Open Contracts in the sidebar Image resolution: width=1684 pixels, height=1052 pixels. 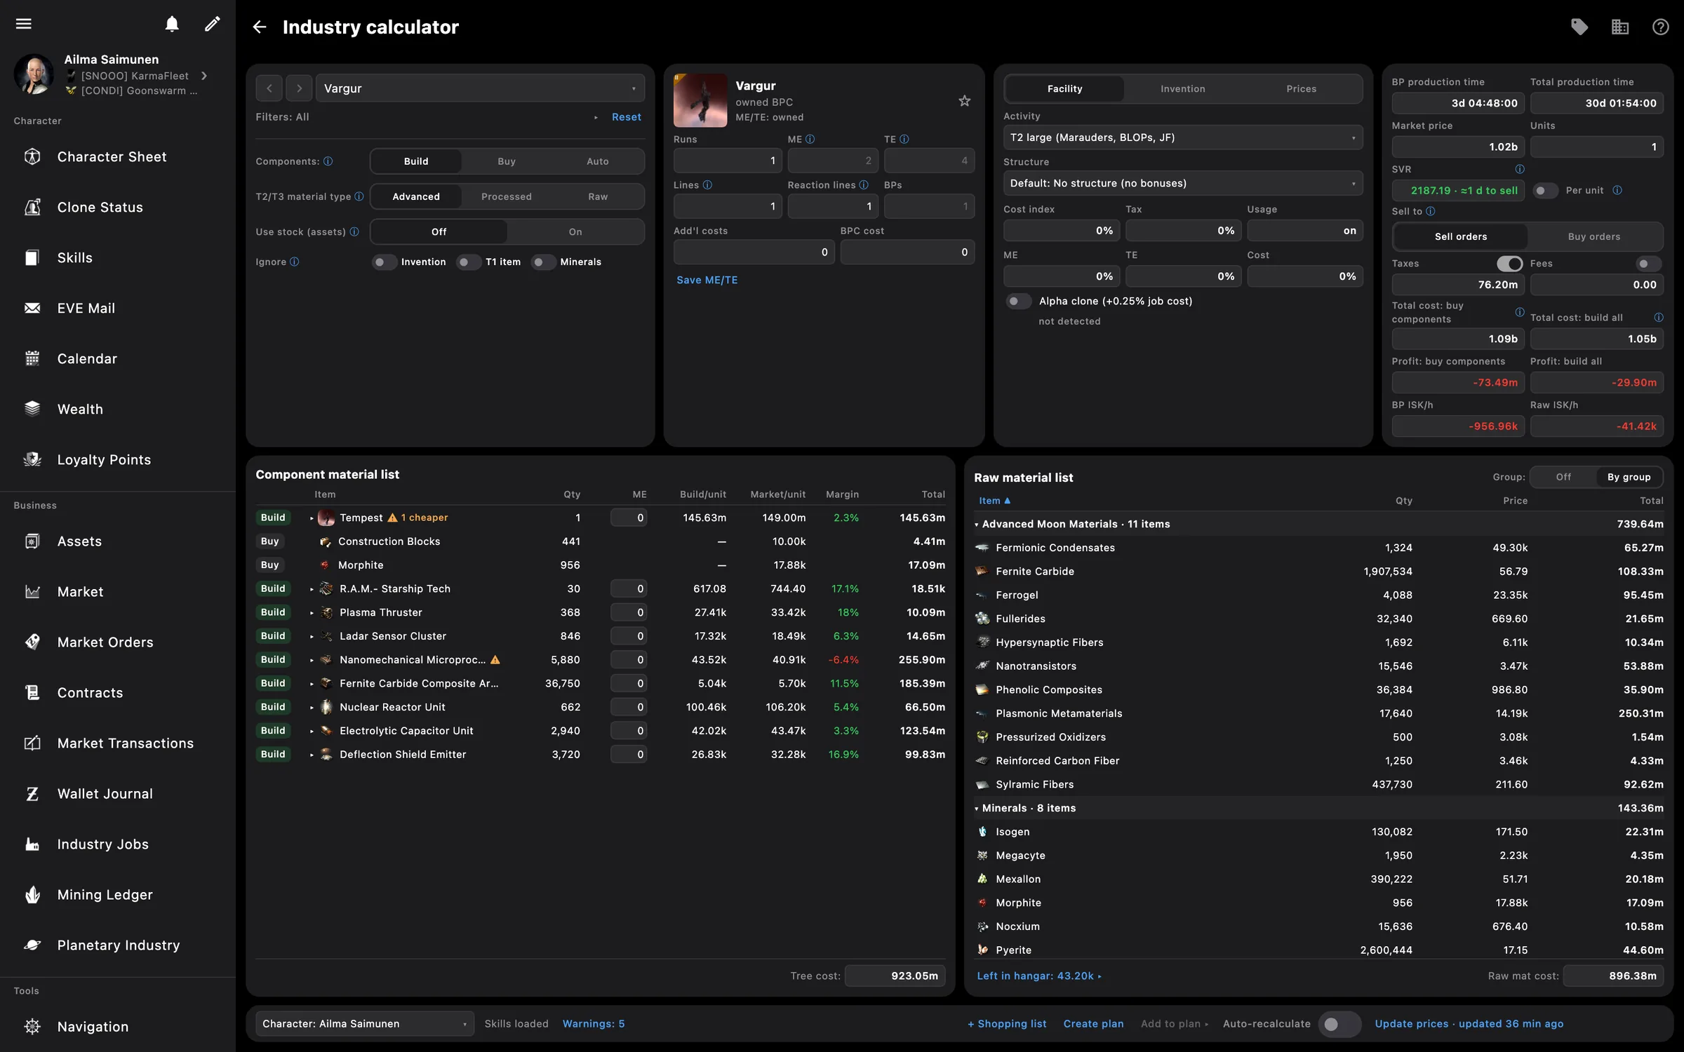[x=118, y=693]
